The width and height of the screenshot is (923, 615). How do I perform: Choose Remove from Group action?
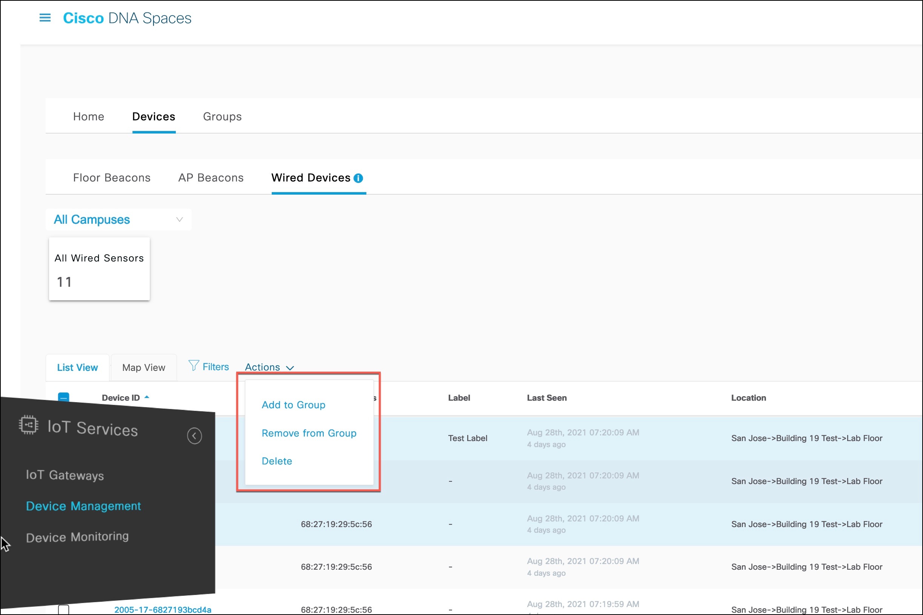pos(309,433)
